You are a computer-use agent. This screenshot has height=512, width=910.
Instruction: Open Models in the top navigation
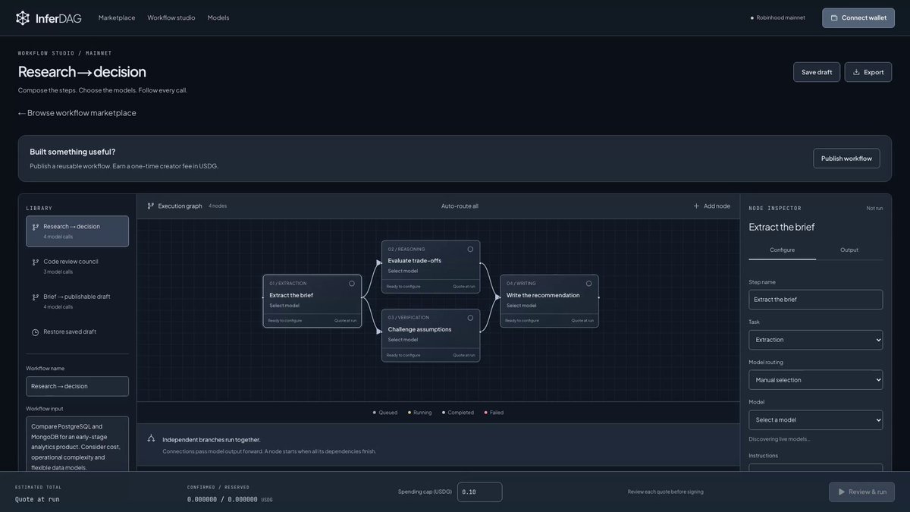point(218,17)
